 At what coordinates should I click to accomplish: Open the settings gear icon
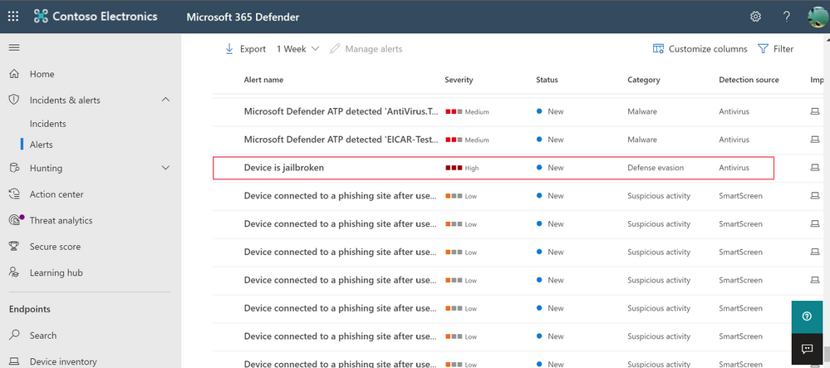[755, 17]
